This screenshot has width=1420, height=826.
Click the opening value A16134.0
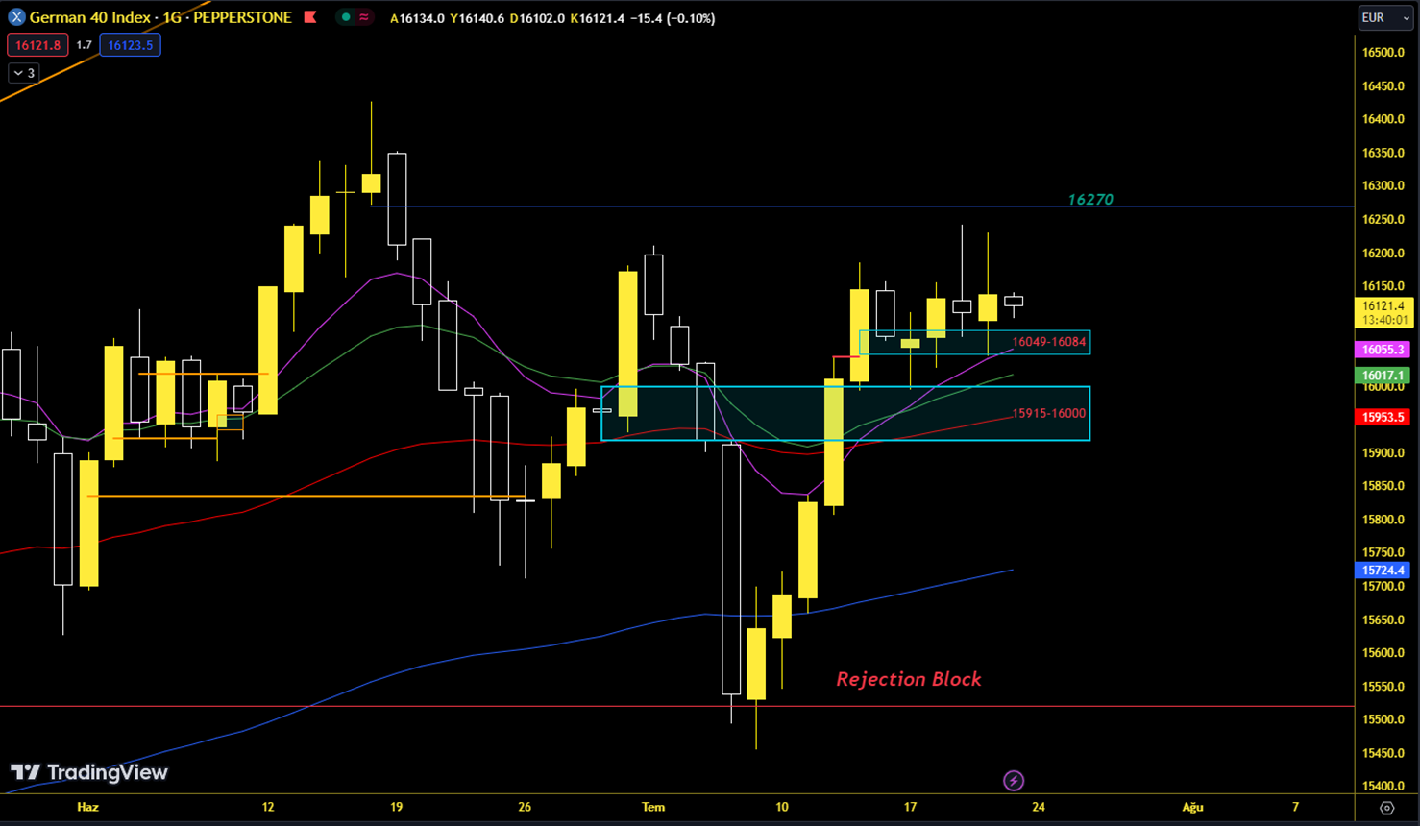point(417,18)
